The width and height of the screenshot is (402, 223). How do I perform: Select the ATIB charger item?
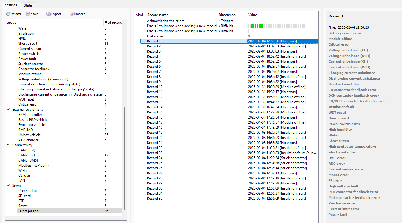[x=28, y=140]
